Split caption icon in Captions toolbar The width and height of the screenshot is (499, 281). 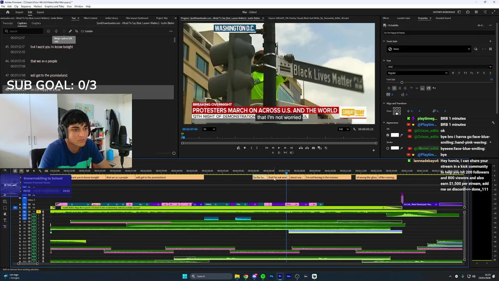tap(56, 31)
